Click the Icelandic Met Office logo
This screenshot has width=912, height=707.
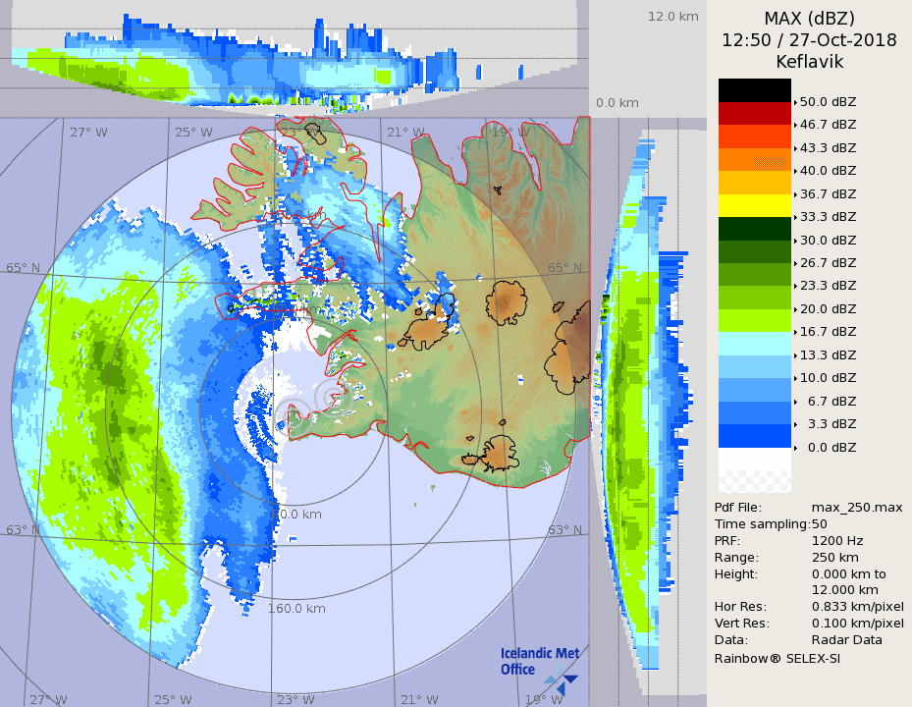538,665
